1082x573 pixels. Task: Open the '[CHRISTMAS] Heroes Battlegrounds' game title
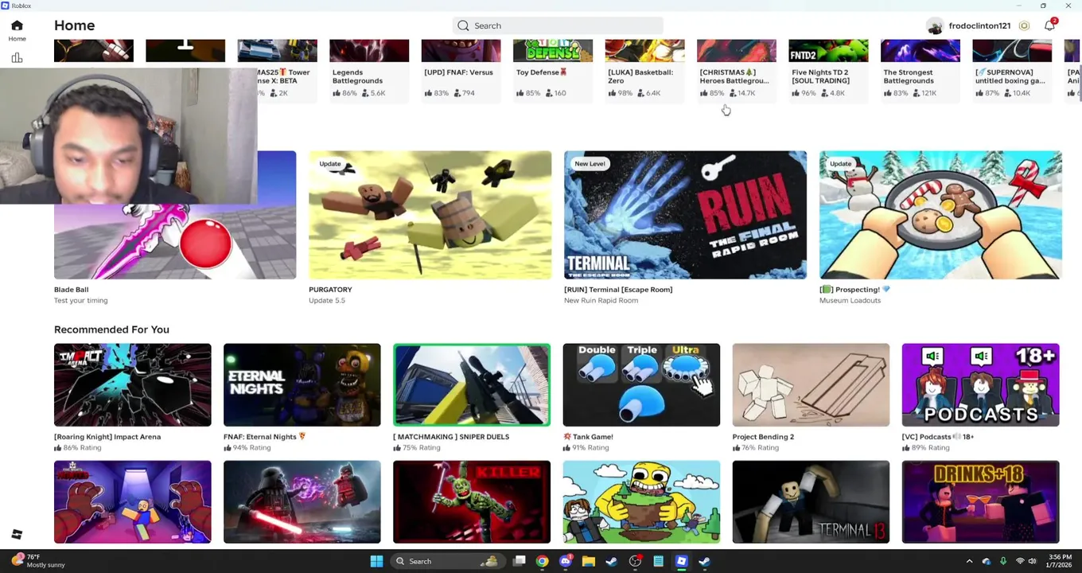[734, 76]
